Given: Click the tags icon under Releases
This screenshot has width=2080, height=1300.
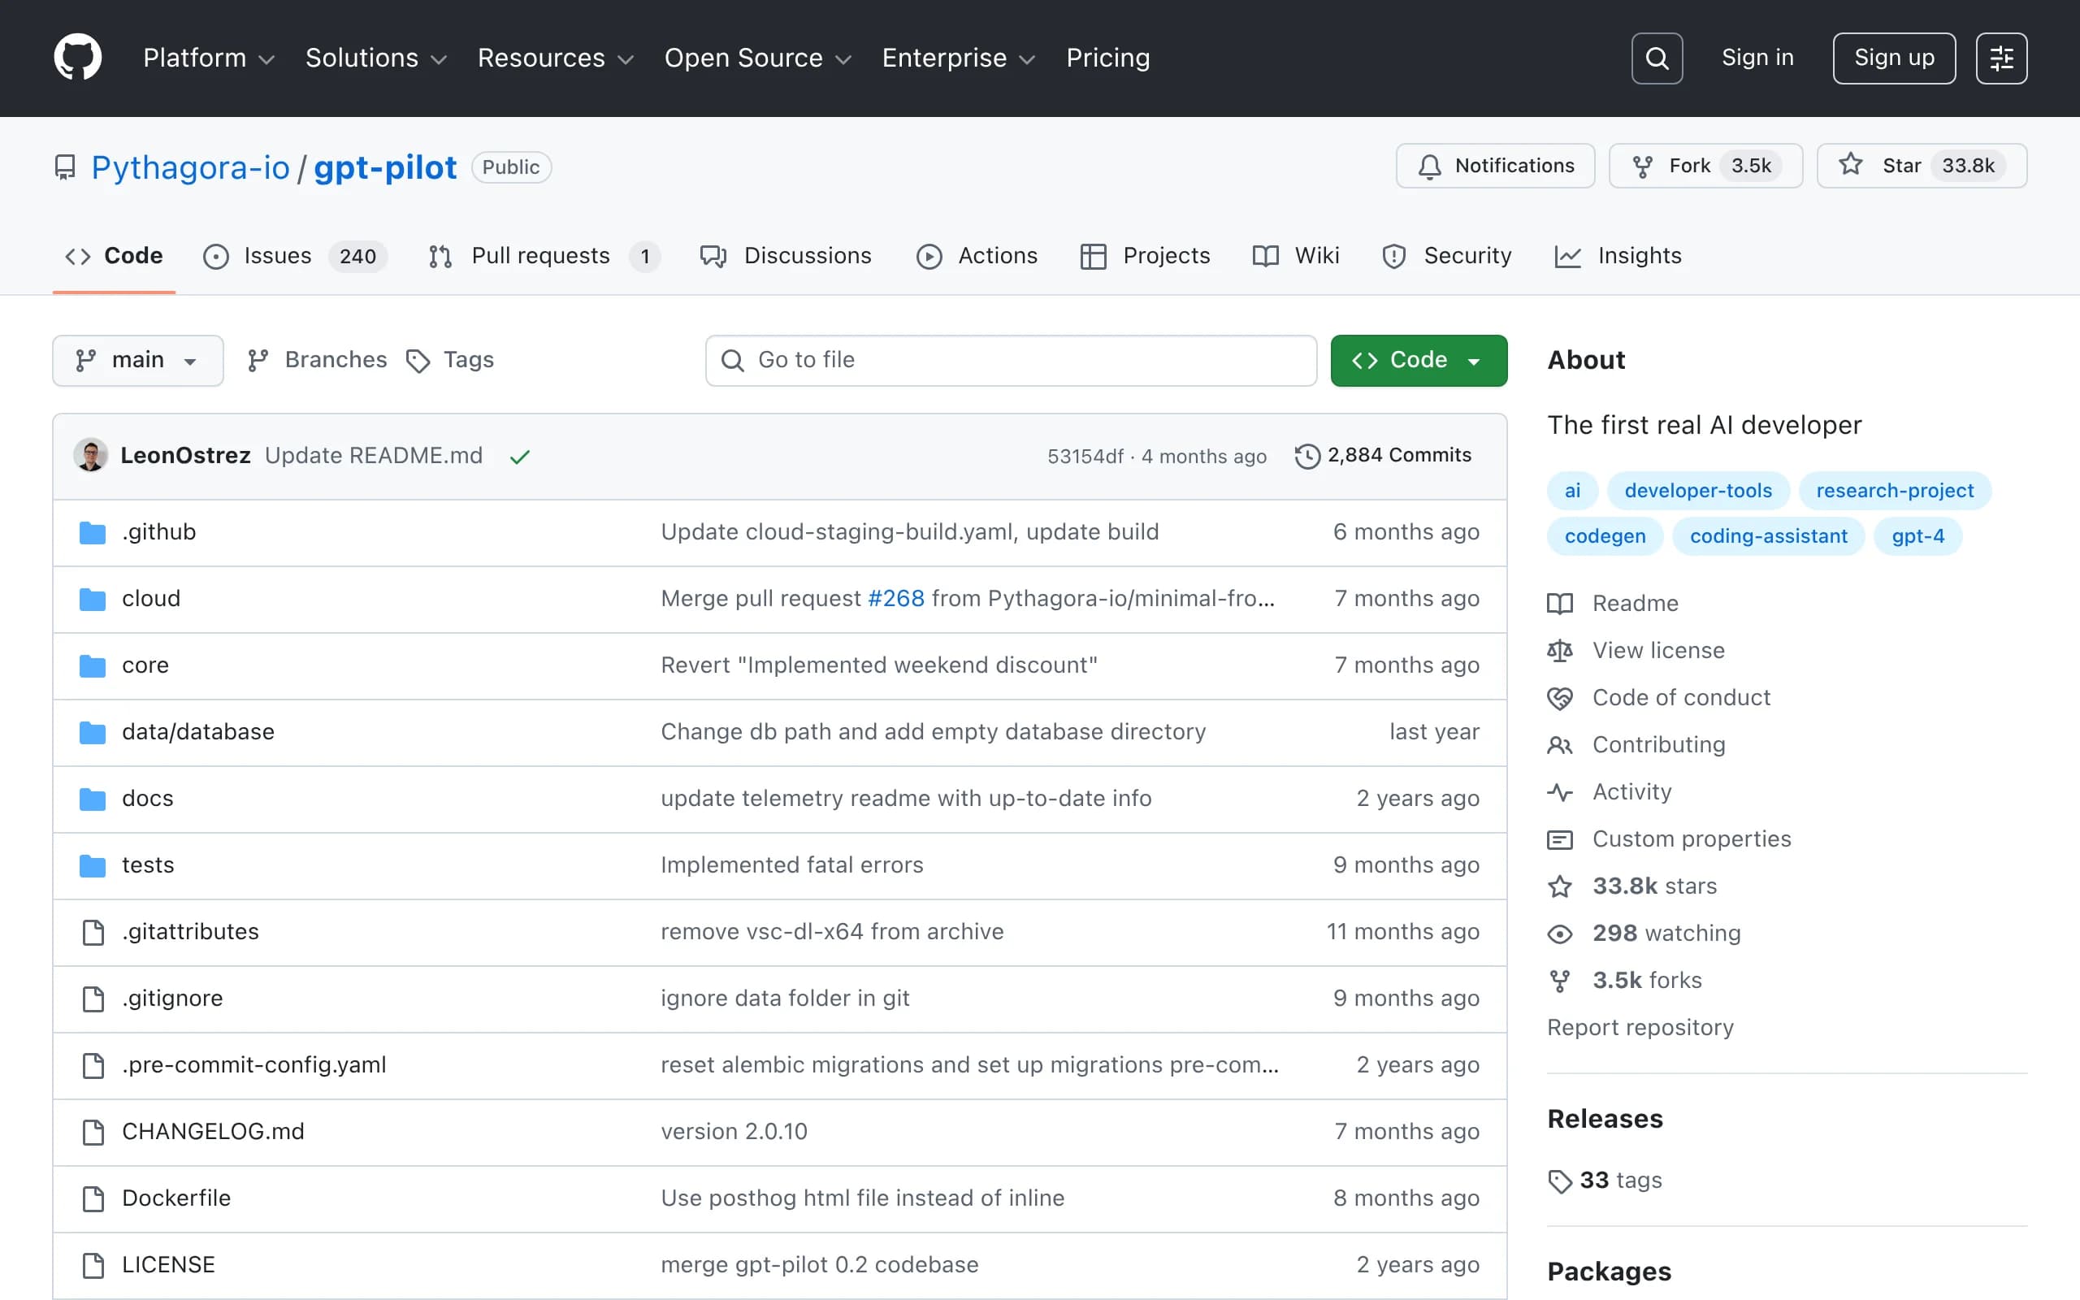Looking at the screenshot, I should click(1560, 1181).
